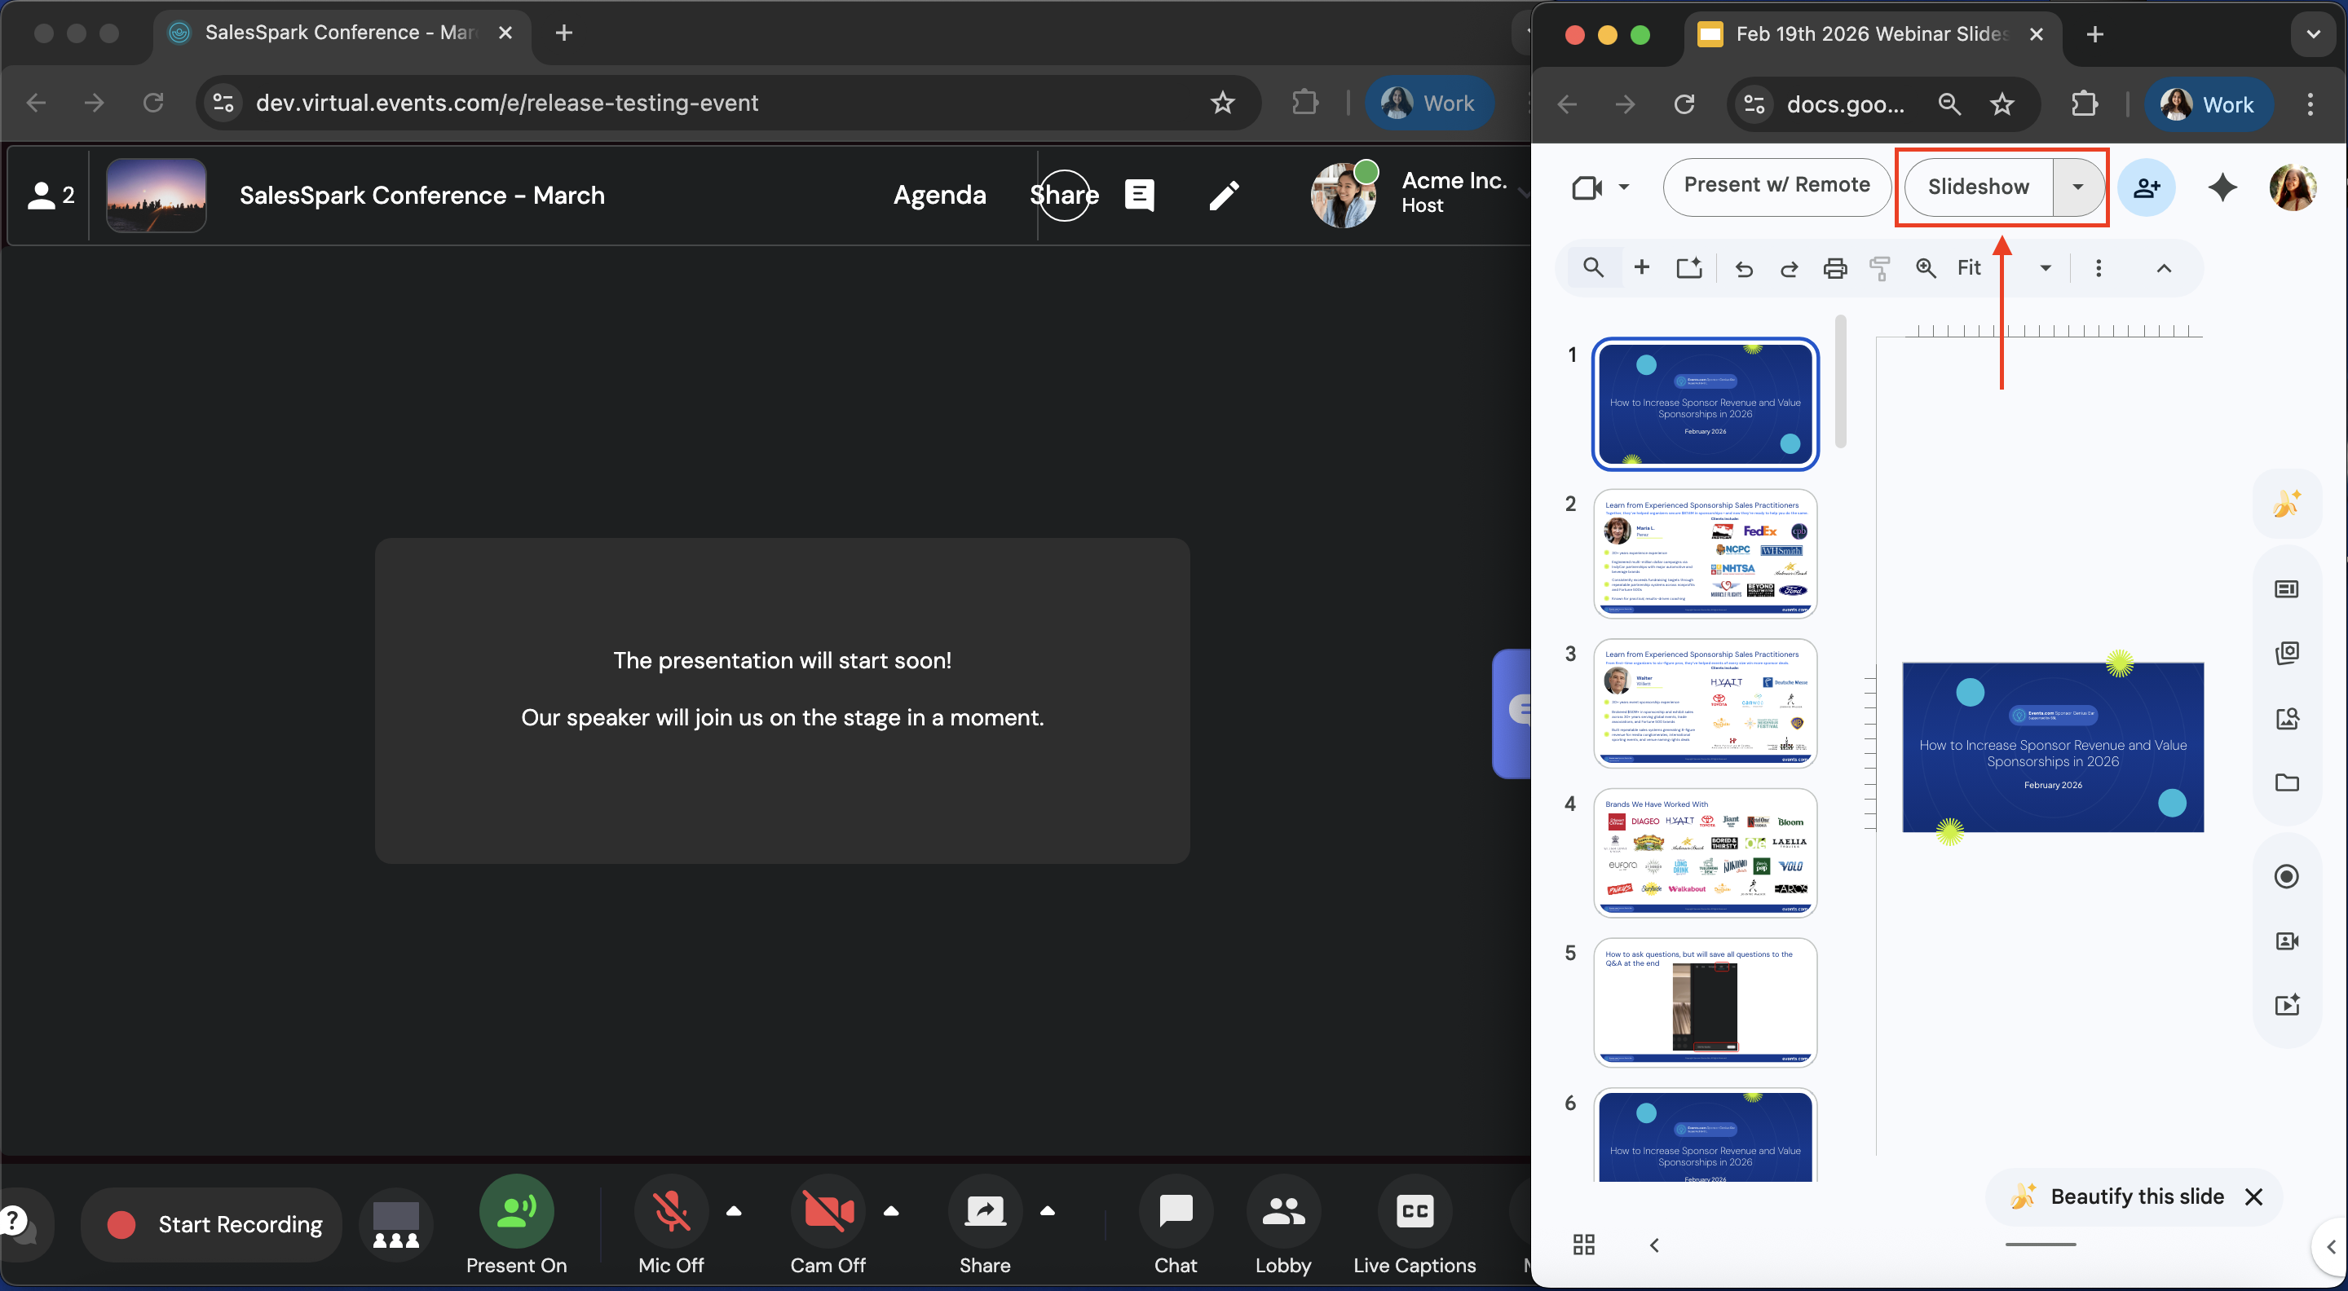Expand the Fit zoom dropdown
Image resolution: width=2348 pixels, height=1291 pixels.
[2045, 268]
